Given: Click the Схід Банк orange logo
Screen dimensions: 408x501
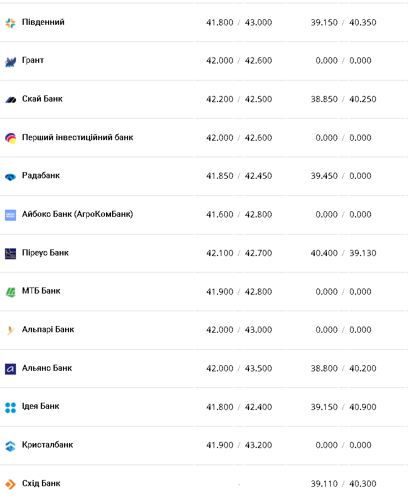Looking at the screenshot, I should point(10,484).
